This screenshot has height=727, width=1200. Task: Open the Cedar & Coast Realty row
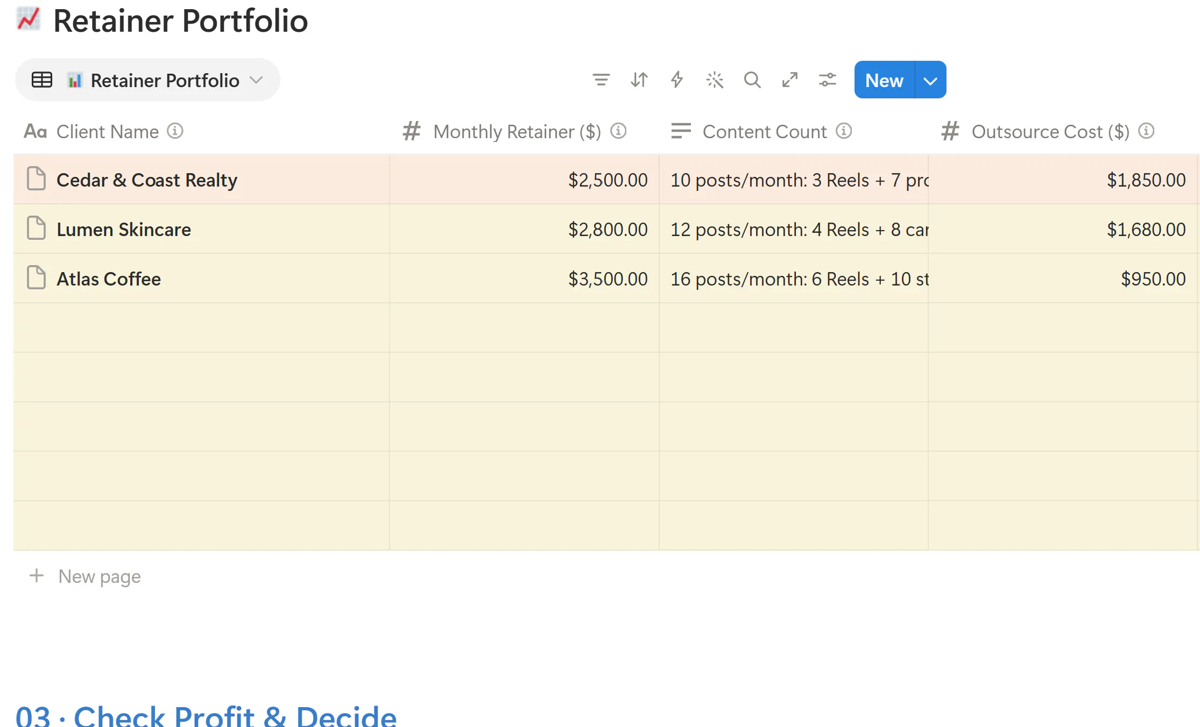147,180
